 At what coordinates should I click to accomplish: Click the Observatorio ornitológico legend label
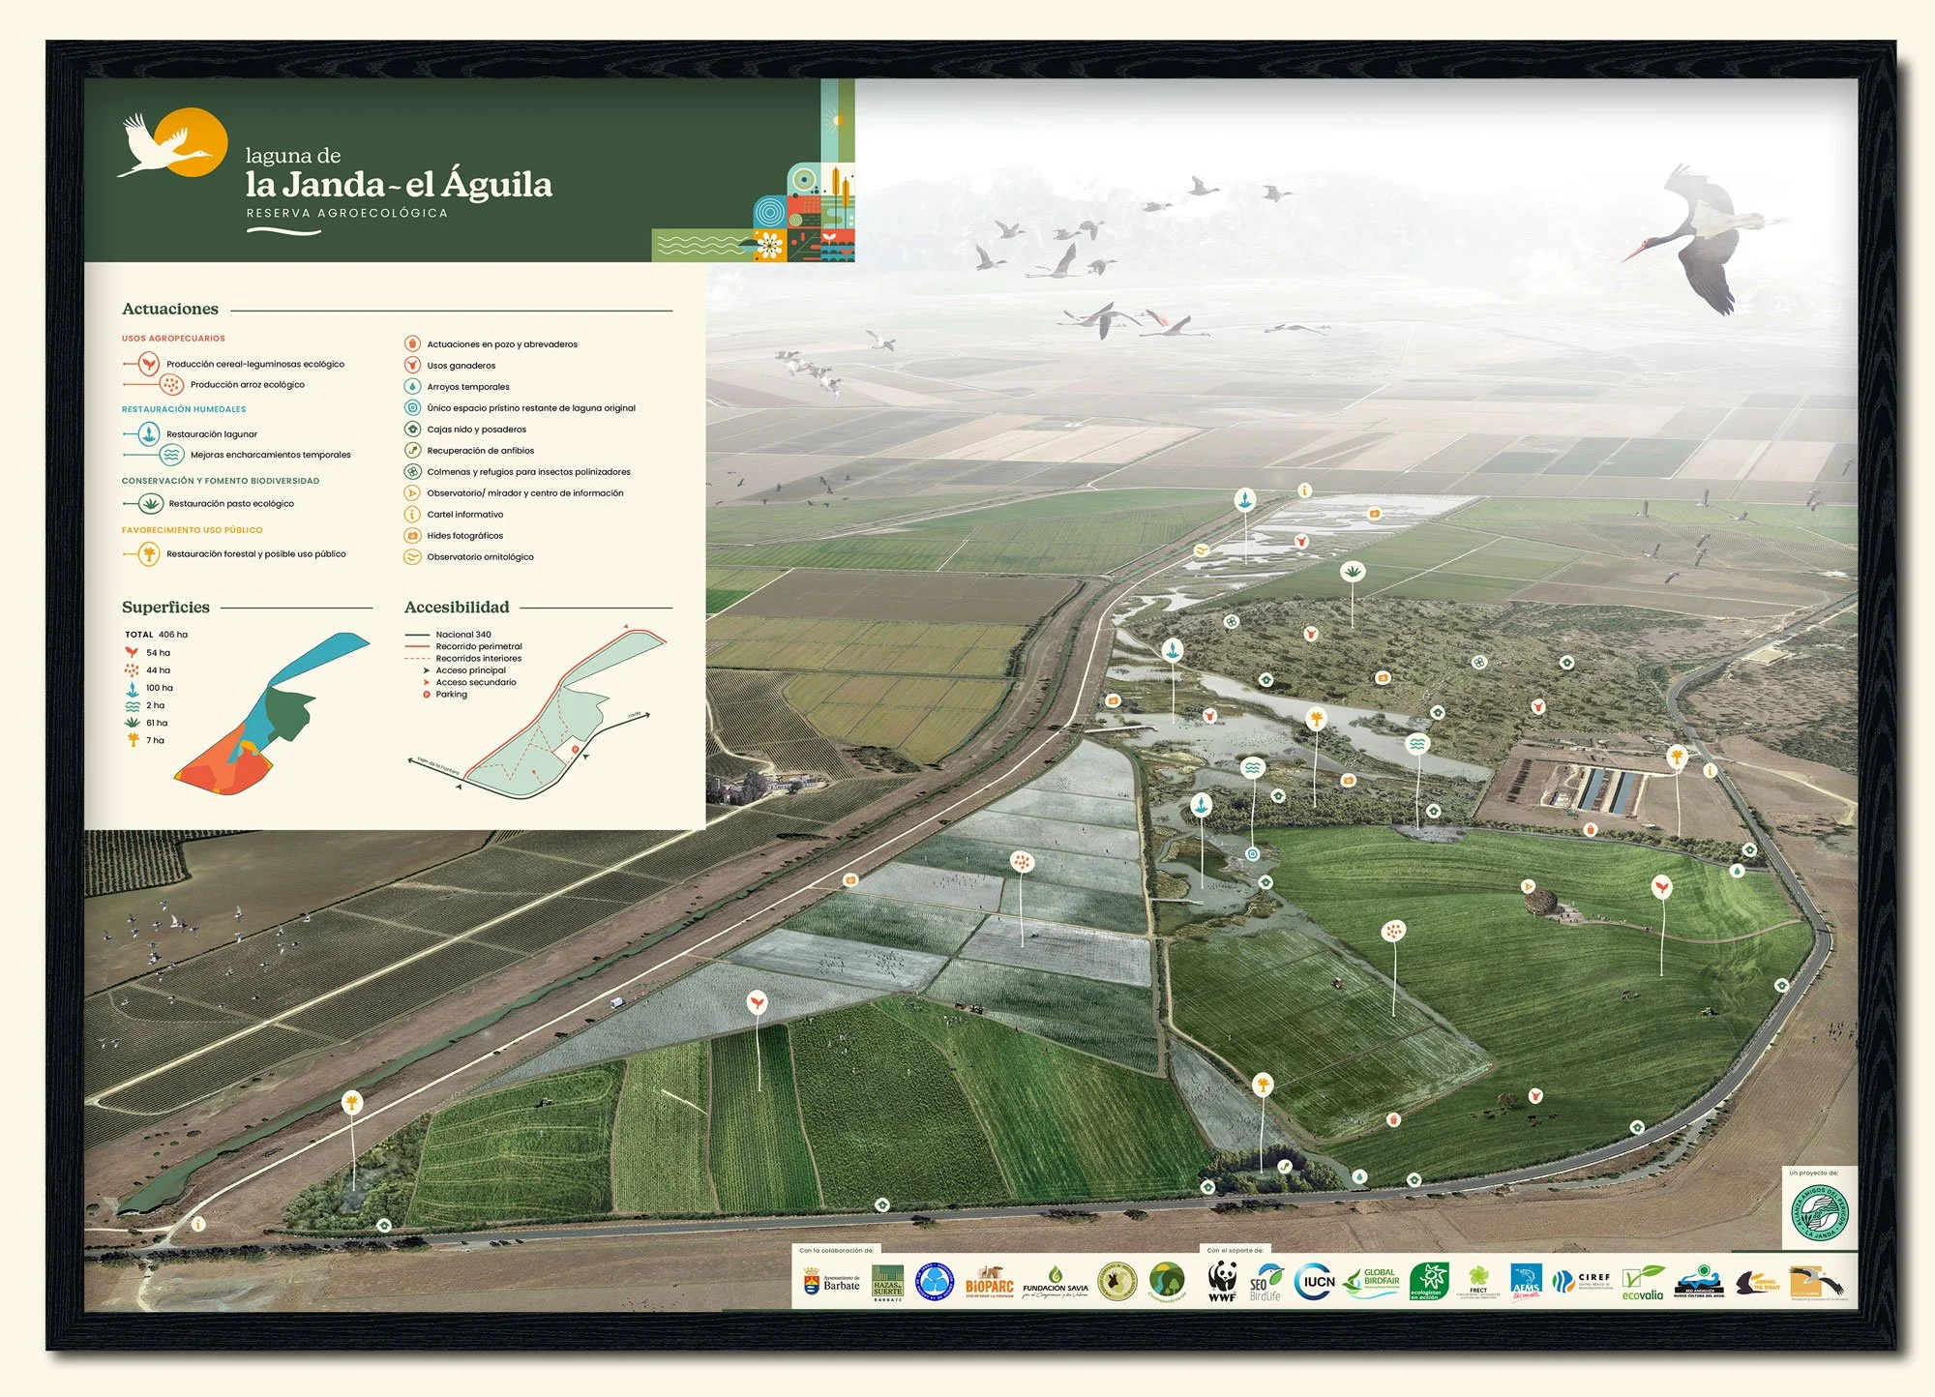(480, 557)
